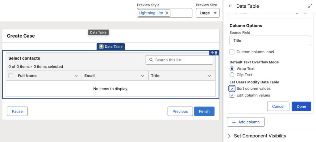Click Default Text Overflow Mode label
Screen dimensions: 316x142
tap(254, 62)
